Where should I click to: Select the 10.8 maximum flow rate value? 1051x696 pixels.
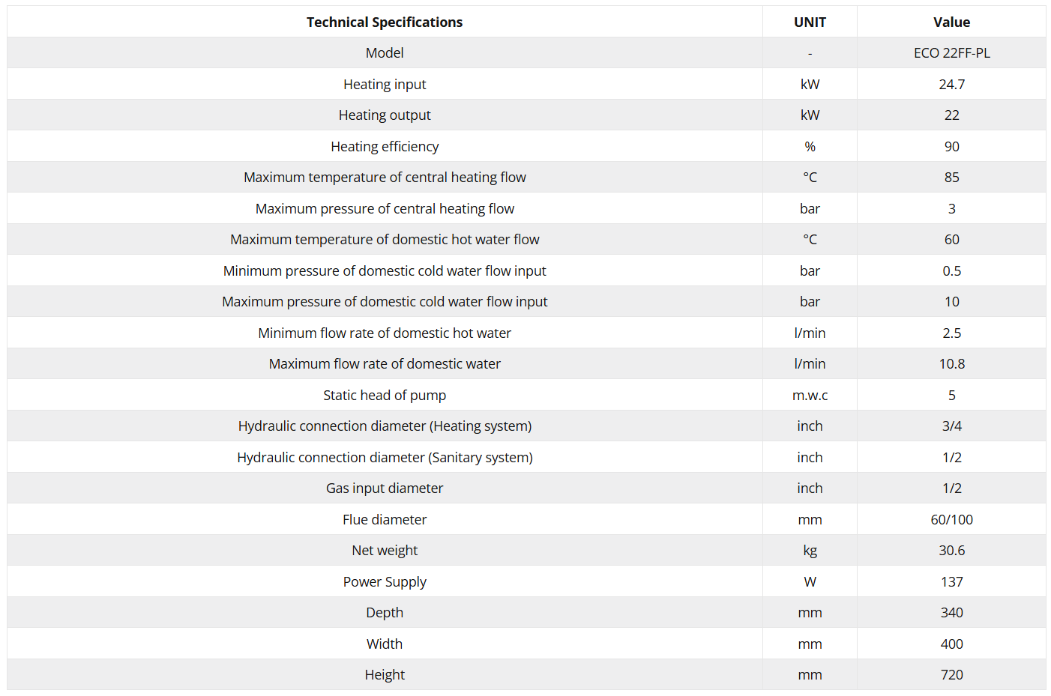(x=951, y=364)
